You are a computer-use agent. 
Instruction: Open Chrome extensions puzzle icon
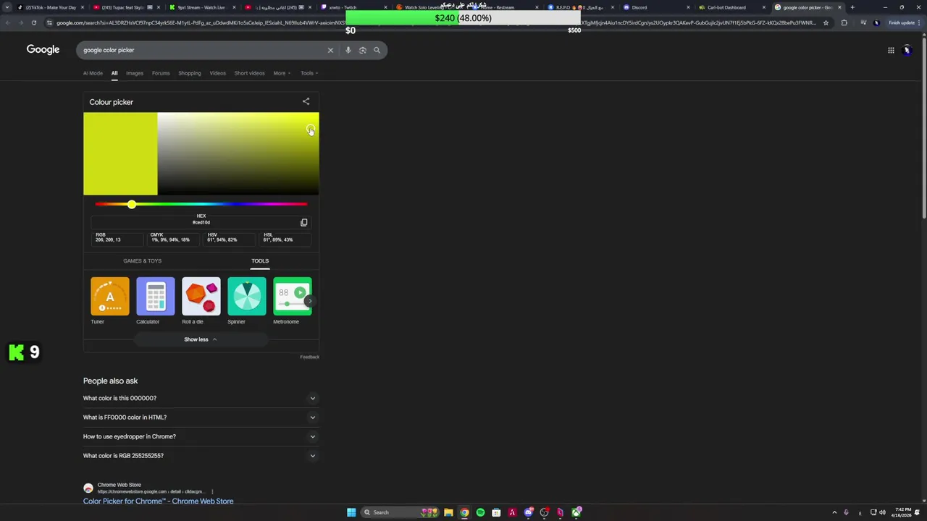pyautogui.click(x=844, y=22)
